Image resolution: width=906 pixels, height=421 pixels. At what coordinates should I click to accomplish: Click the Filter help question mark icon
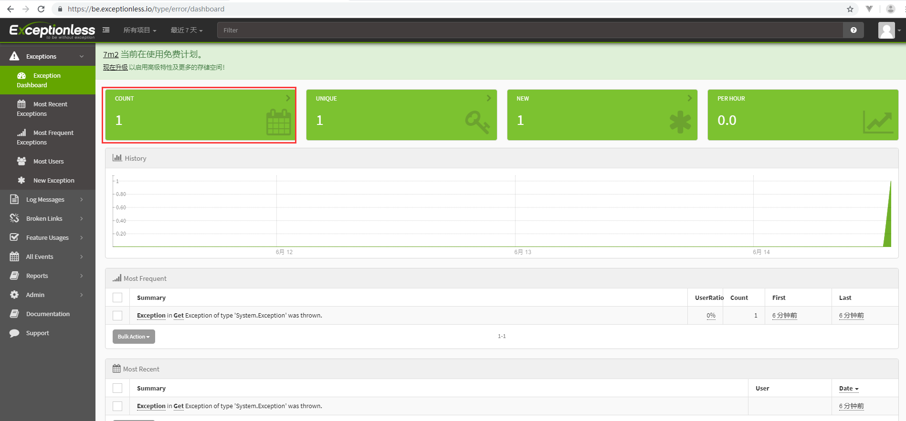[x=853, y=30]
